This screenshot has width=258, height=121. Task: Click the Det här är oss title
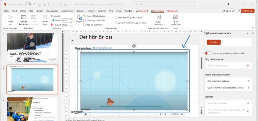pyautogui.click(x=96, y=37)
